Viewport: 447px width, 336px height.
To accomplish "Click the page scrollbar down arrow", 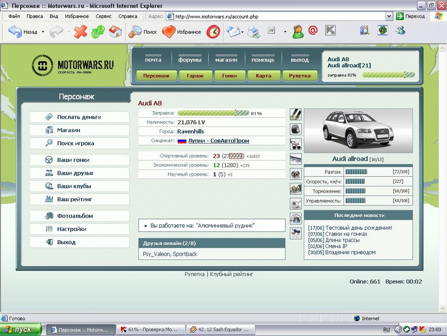I will (442, 308).
